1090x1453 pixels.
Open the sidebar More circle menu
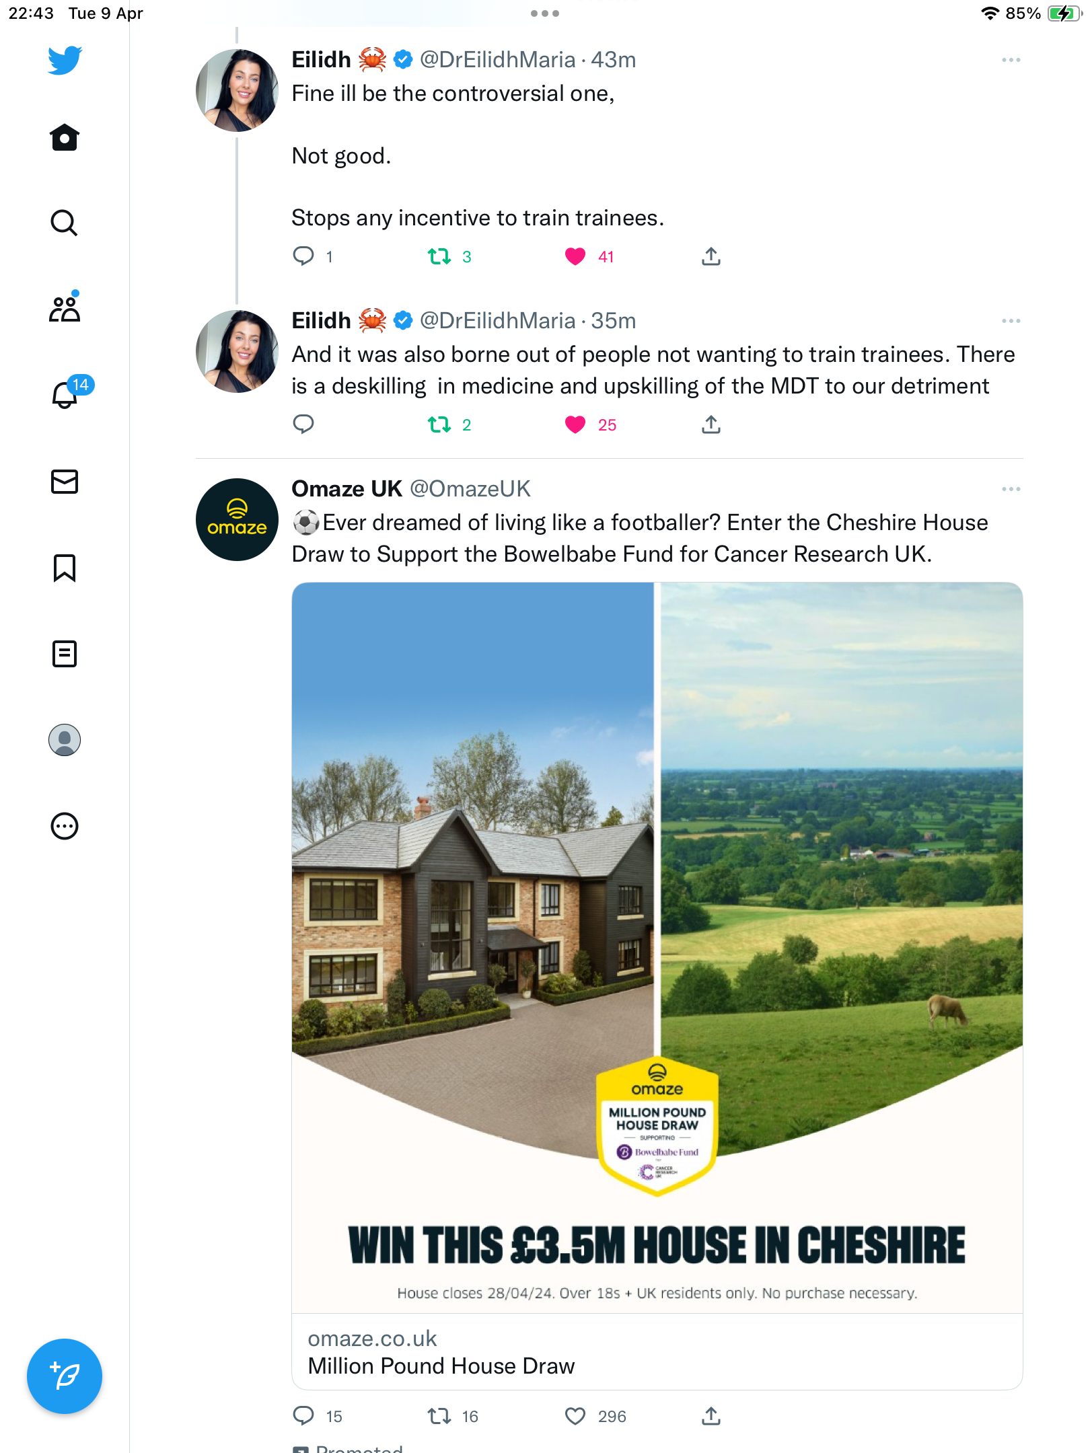point(65,826)
